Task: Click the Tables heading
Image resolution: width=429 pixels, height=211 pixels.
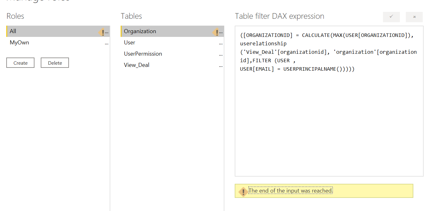Action: [131, 16]
